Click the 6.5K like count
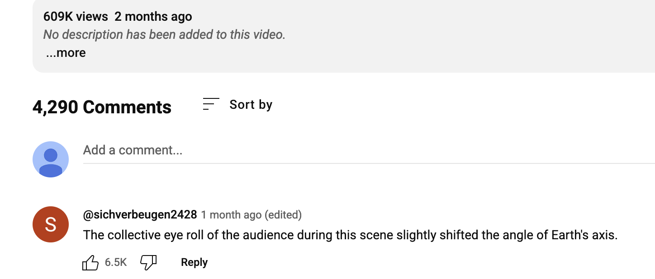The width and height of the screenshot is (655, 279). point(116,262)
